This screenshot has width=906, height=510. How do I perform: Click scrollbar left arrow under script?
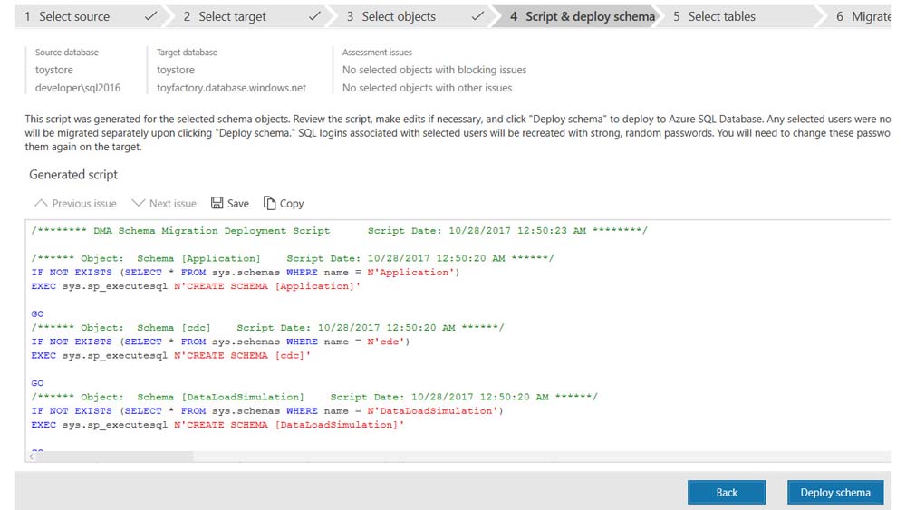point(34,457)
